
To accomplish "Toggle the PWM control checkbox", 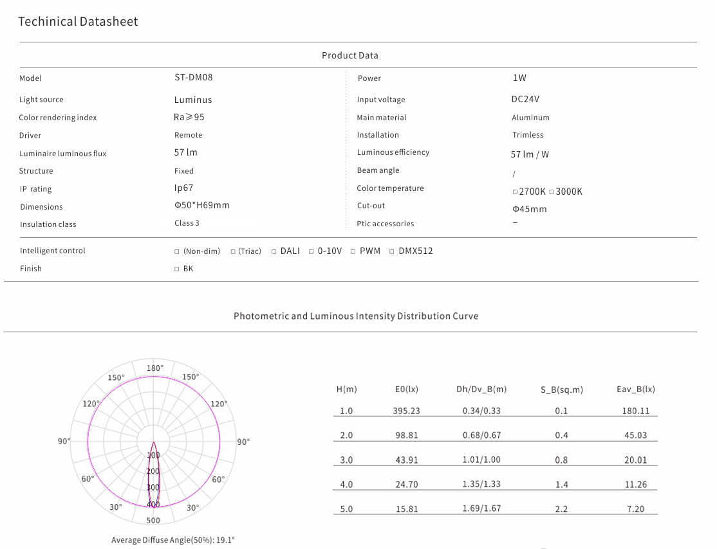I will coord(353,251).
